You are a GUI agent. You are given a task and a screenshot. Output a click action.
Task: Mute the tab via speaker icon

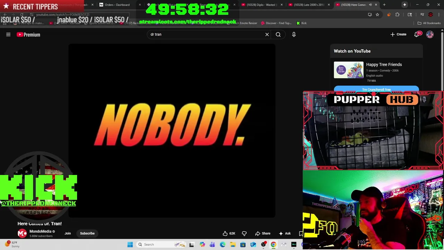[370, 5]
